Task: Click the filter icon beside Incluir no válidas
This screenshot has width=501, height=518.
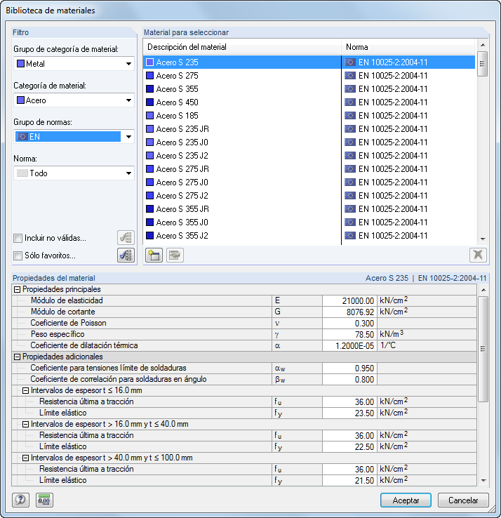Action: tap(126, 237)
